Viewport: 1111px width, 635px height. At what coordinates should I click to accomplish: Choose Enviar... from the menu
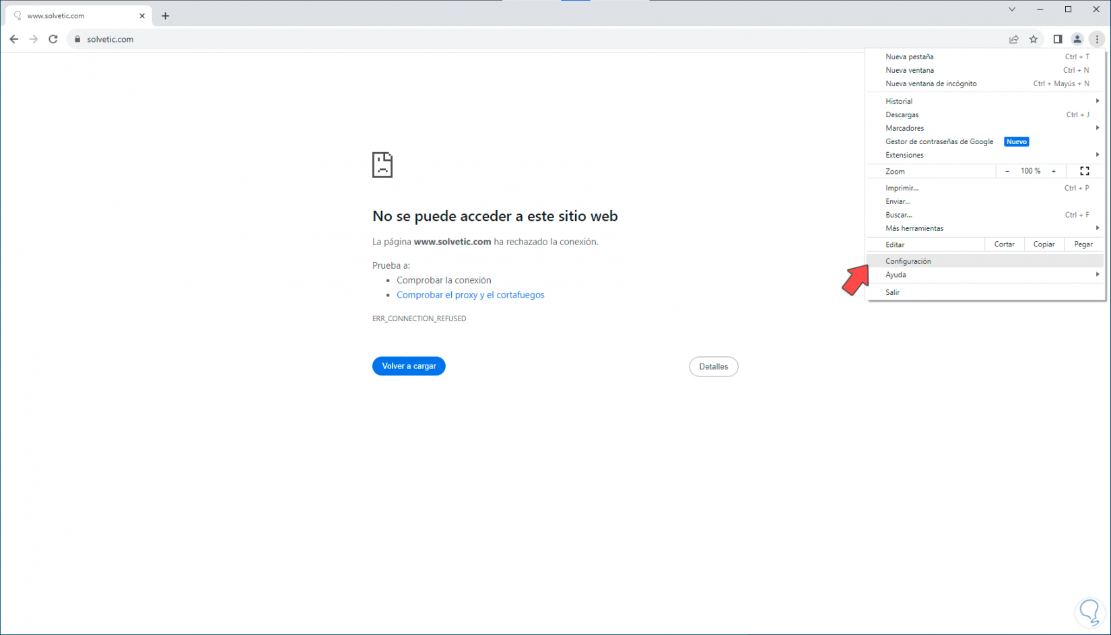985,201
